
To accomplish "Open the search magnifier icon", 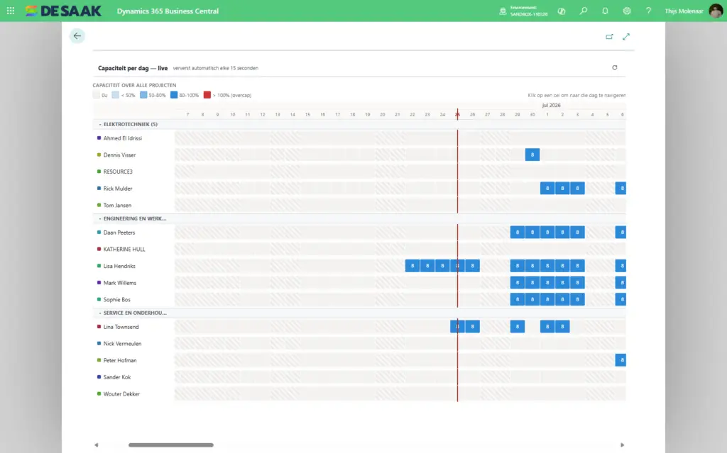I will coord(584,11).
